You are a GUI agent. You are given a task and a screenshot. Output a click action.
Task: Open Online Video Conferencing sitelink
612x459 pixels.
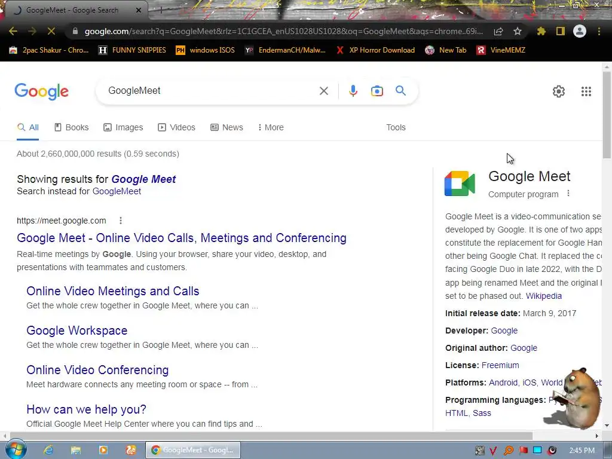point(97,370)
